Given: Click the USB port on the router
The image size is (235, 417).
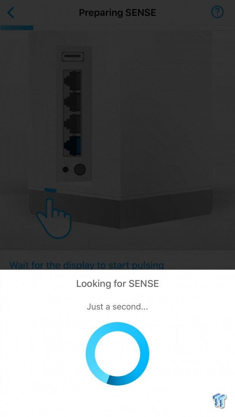Looking at the screenshot, I should click(73, 57).
